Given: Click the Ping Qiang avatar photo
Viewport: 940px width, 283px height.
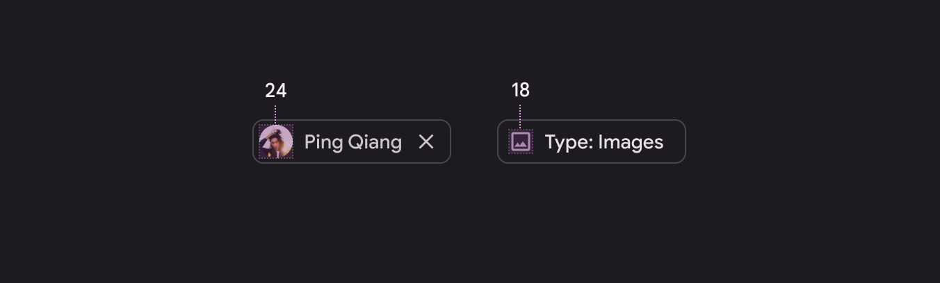Looking at the screenshot, I should (276, 141).
